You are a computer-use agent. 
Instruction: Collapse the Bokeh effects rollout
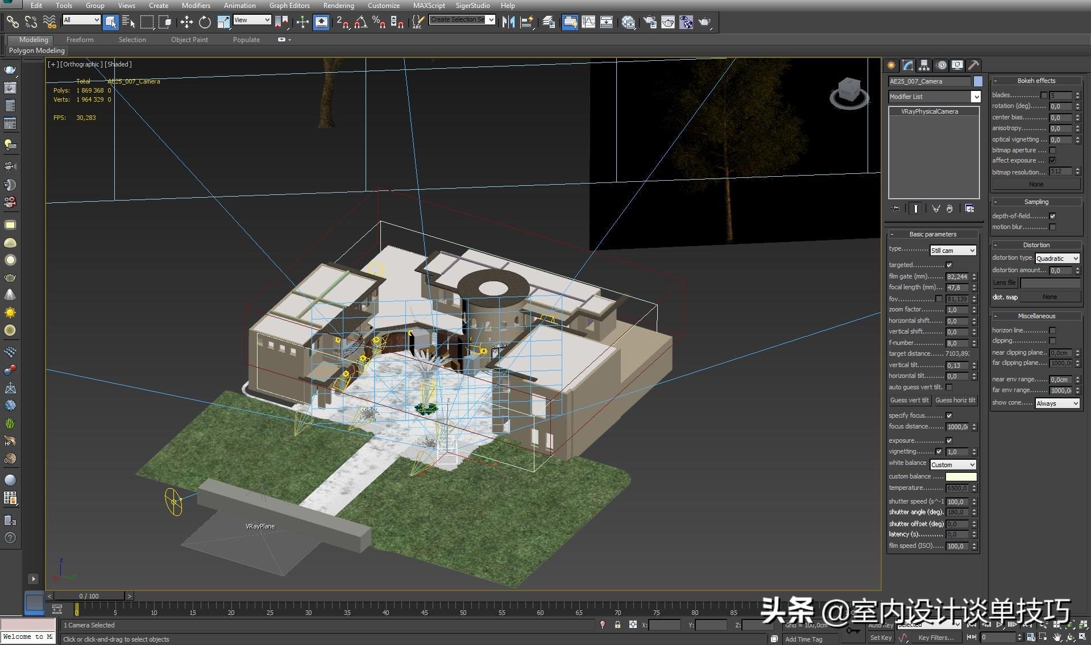coord(1036,81)
